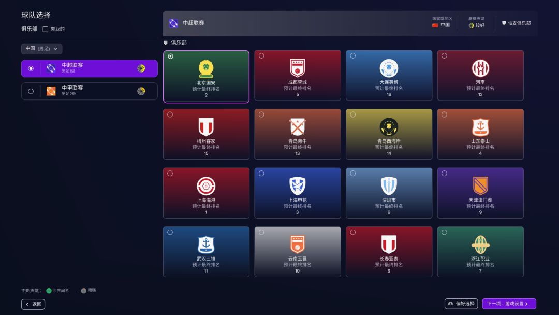Click the 大连英博 club crest
This screenshot has width=559, height=315.
point(389,68)
